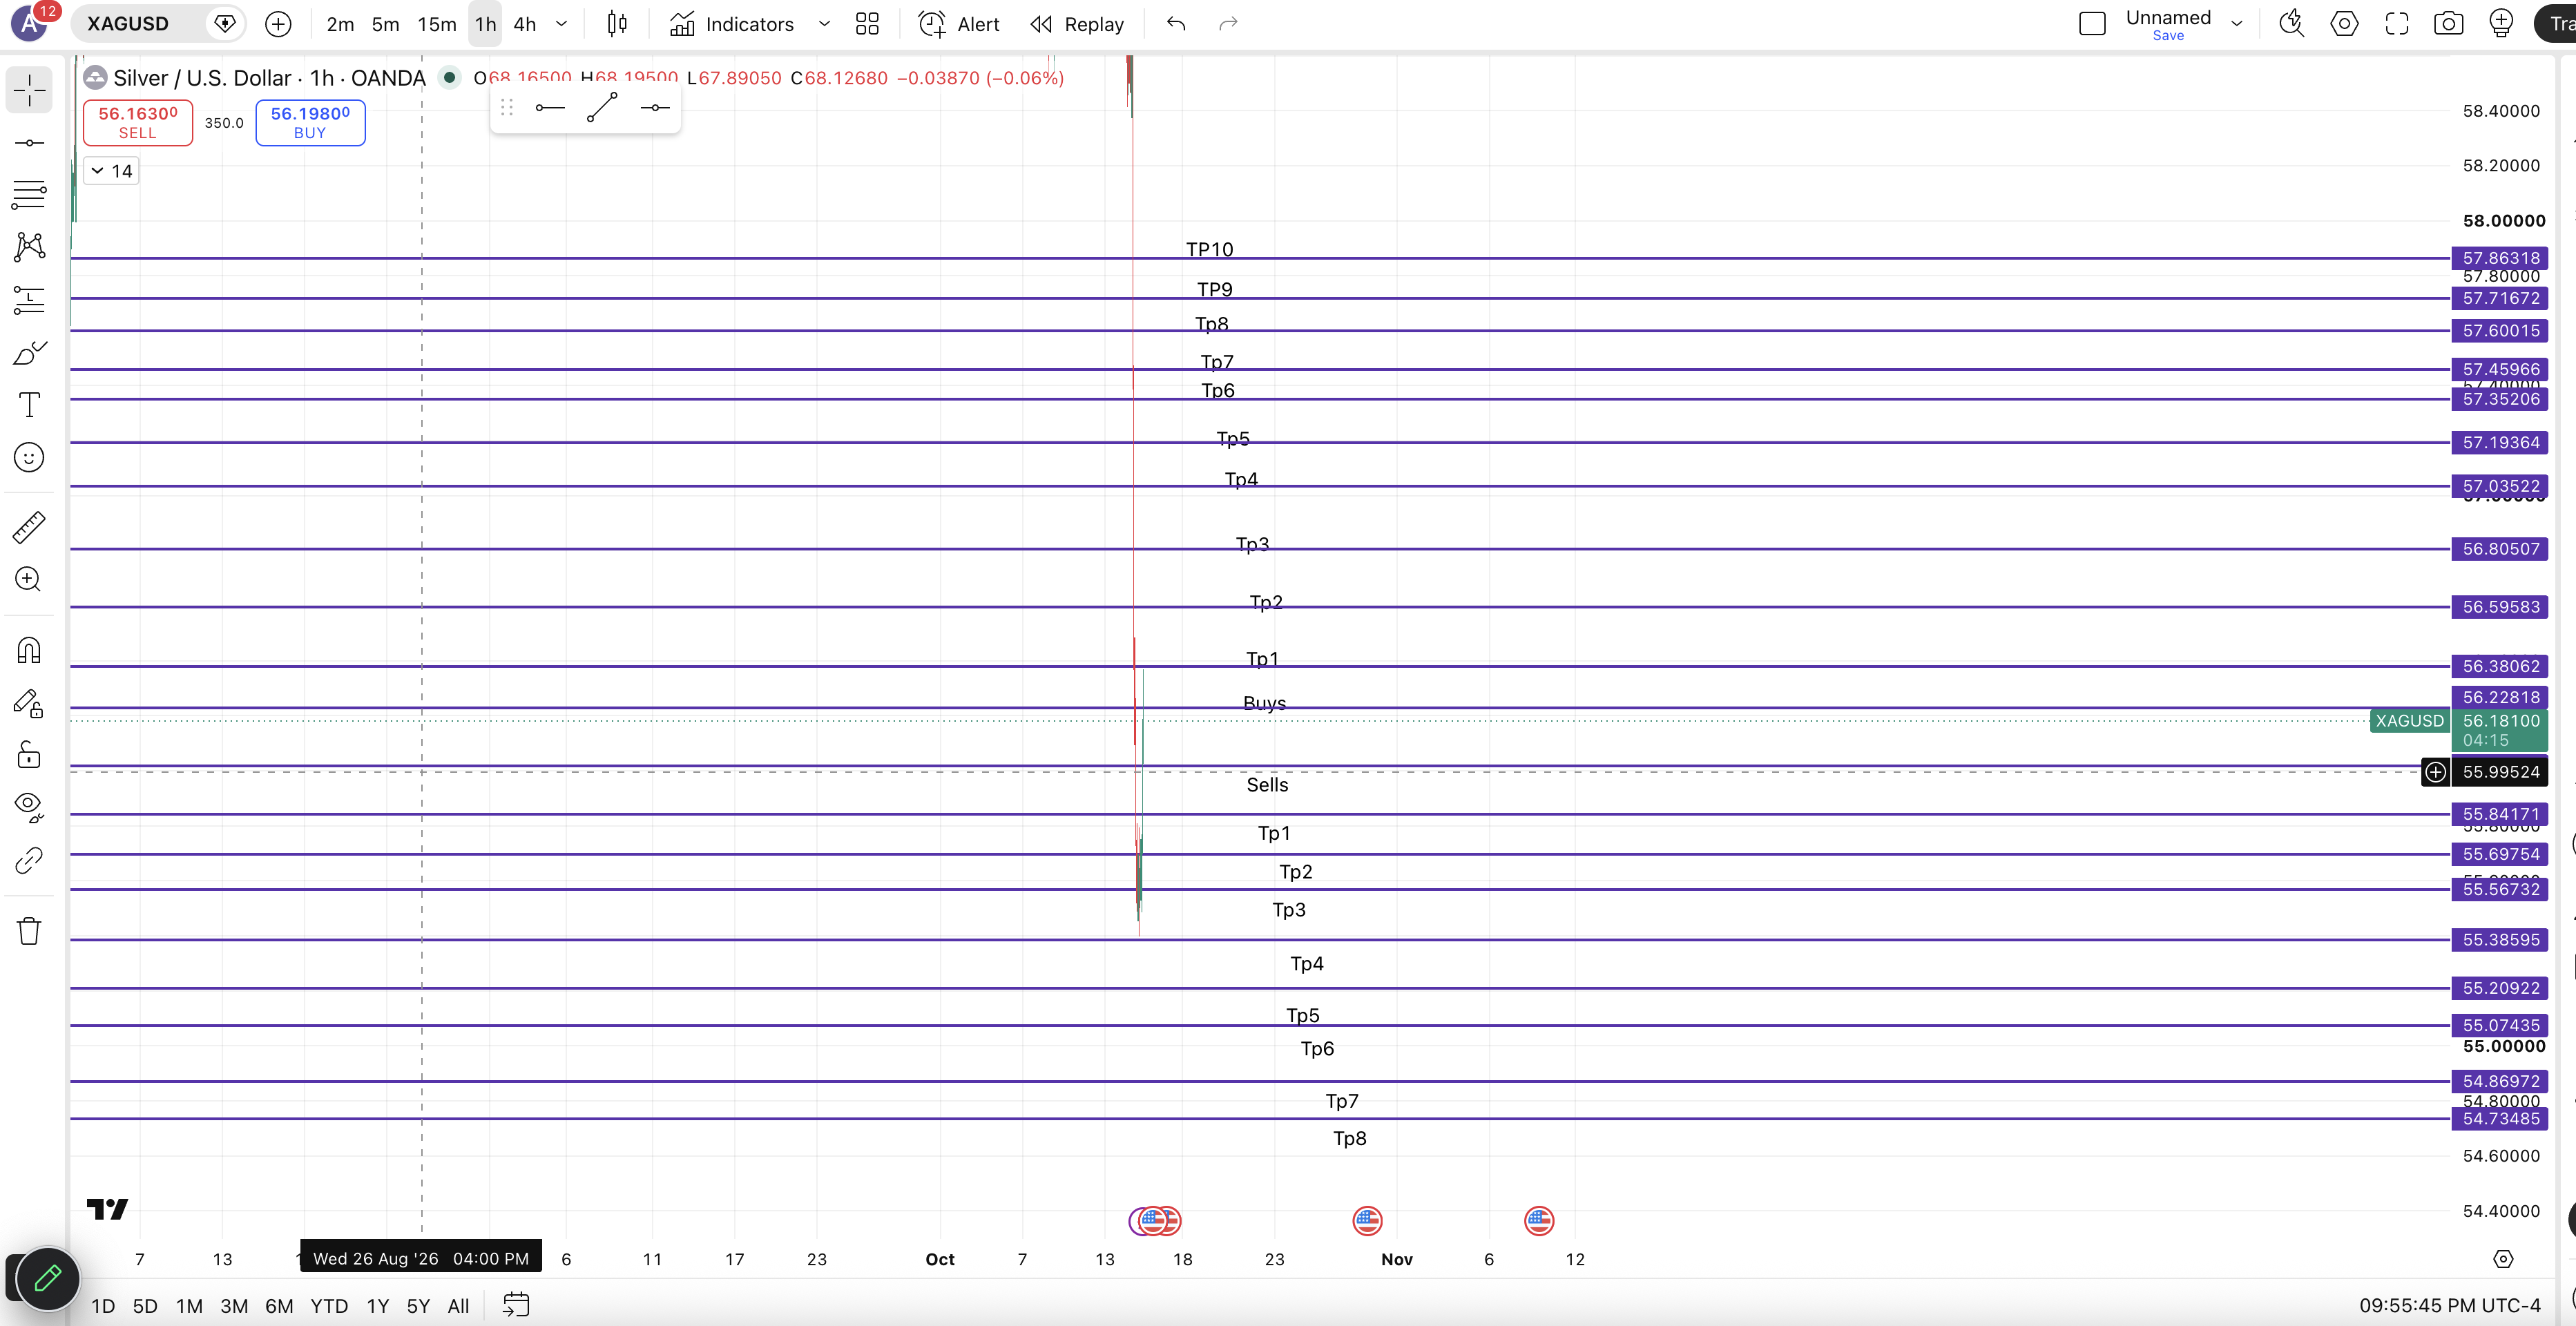The height and width of the screenshot is (1326, 2576).
Task: Open the go to date calendar
Action: 515,1305
